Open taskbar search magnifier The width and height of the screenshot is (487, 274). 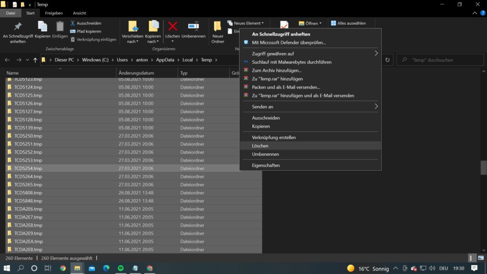coord(20,268)
